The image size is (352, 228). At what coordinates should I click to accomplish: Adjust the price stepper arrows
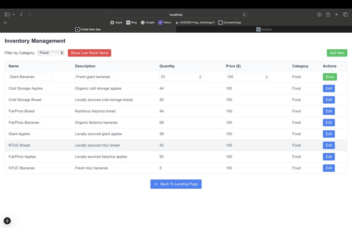[x=266, y=77]
